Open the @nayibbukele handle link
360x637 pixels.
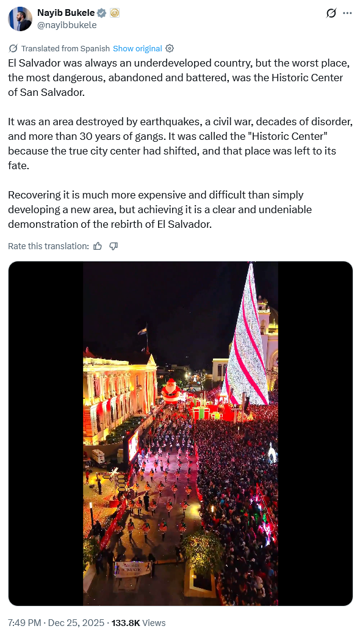(67, 25)
